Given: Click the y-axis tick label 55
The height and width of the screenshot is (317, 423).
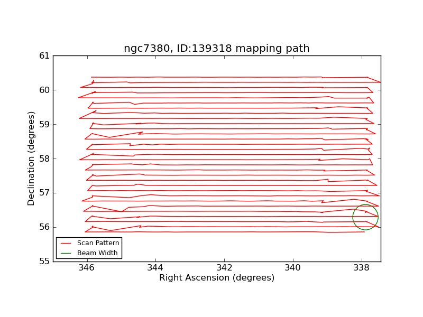Looking at the screenshot, I should pos(44,262).
